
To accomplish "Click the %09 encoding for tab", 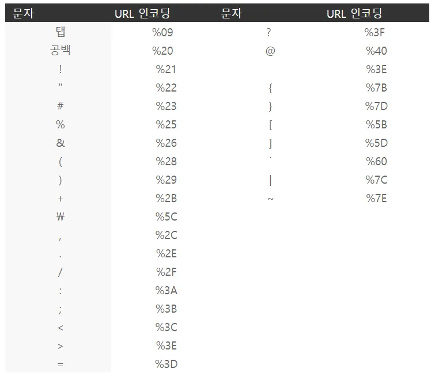I will pos(162,32).
